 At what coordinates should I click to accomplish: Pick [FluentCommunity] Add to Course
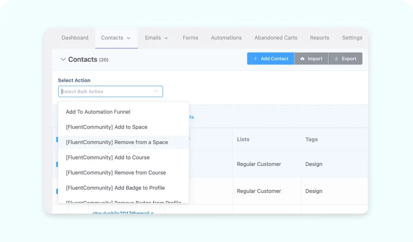[x=123, y=157]
